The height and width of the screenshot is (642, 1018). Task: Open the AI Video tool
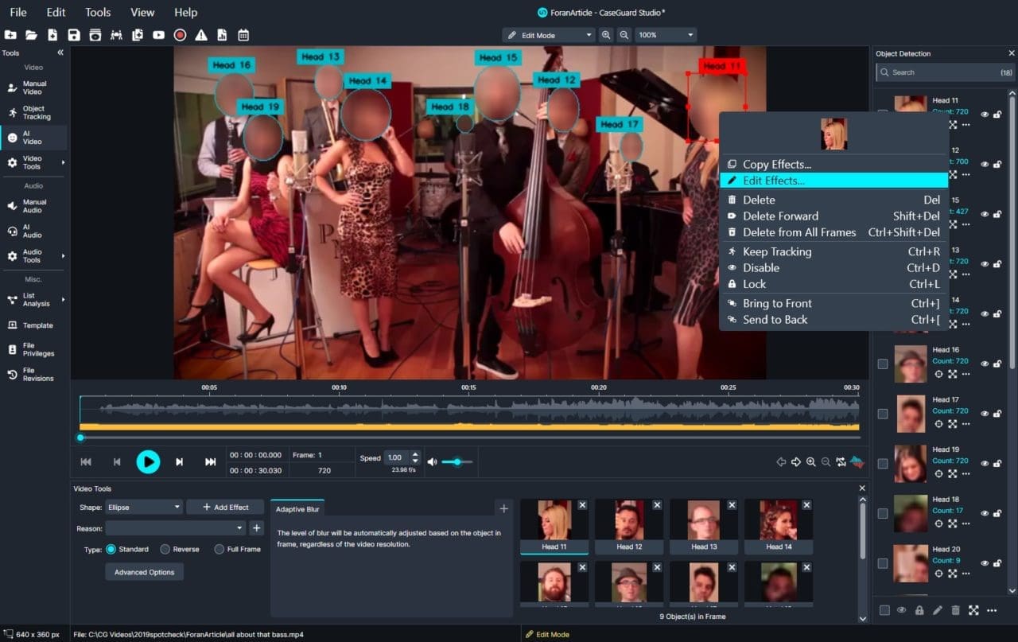tap(33, 138)
